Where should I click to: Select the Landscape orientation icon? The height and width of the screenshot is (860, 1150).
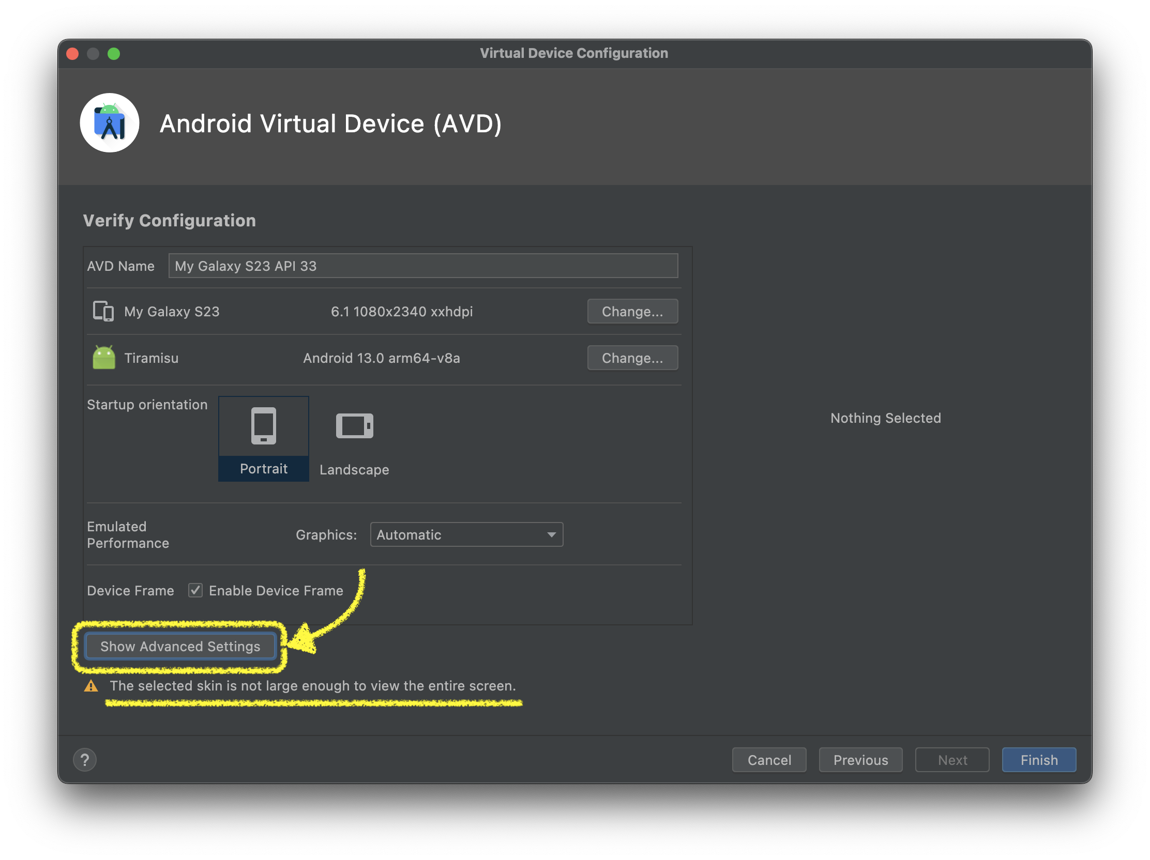tap(354, 426)
